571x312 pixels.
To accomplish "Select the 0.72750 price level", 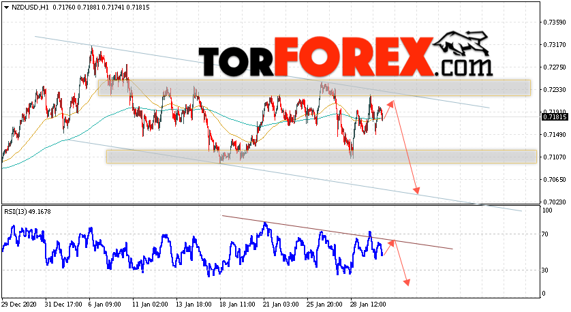I will [555, 67].
